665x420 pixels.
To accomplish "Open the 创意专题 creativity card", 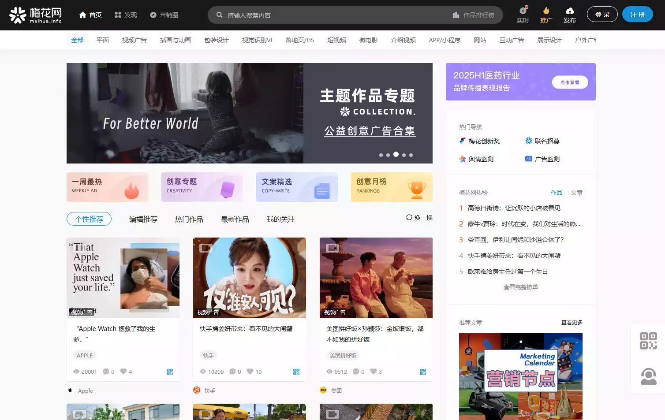I will point(202,187).
